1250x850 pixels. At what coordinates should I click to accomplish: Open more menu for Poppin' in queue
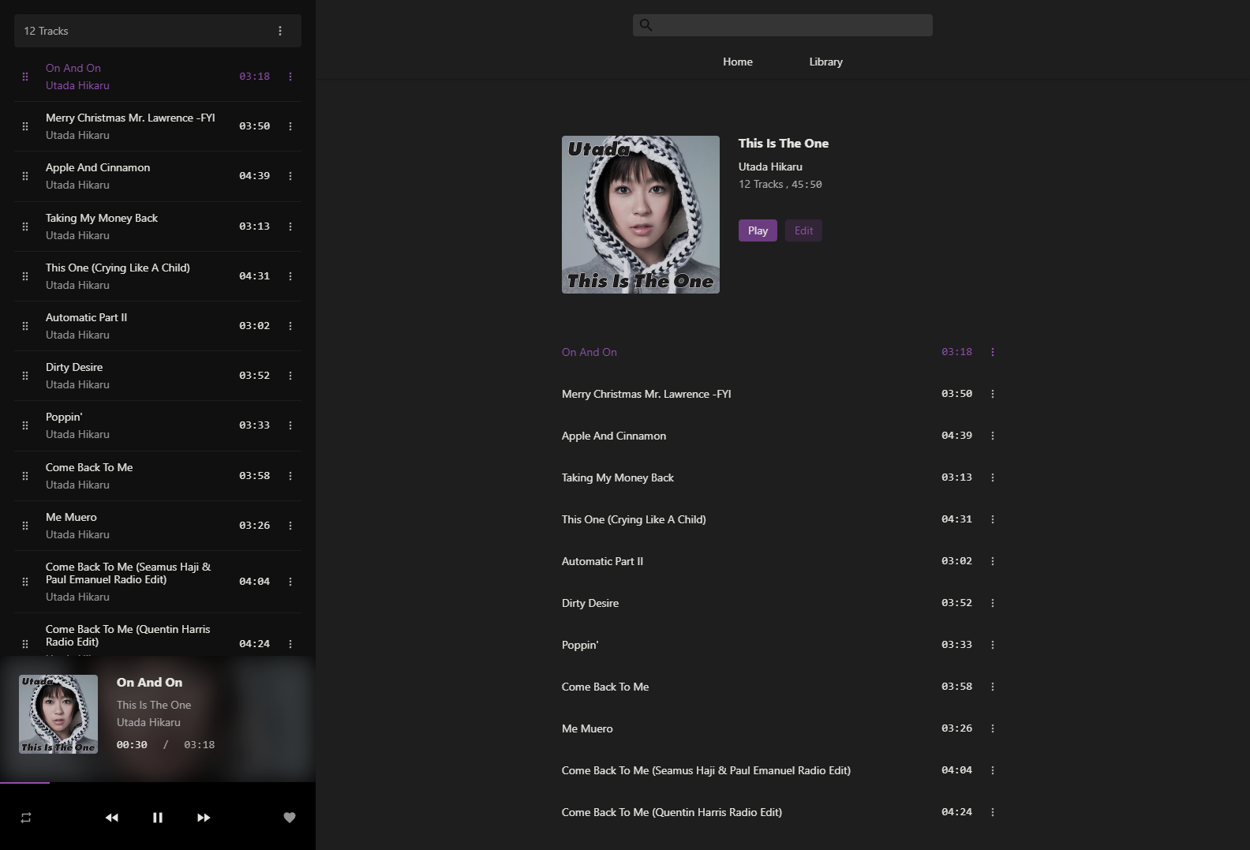290,425
